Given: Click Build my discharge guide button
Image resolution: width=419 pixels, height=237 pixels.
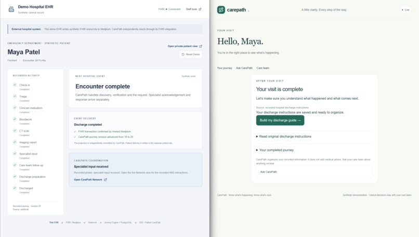Looking at the screenshot, I should [x=280, y=120].
